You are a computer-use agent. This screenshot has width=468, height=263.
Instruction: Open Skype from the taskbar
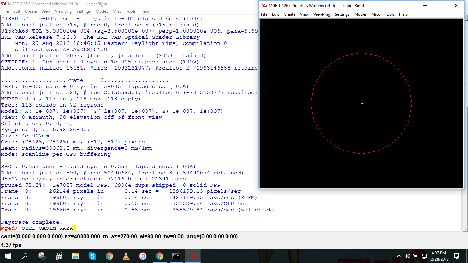pos(92,256)
